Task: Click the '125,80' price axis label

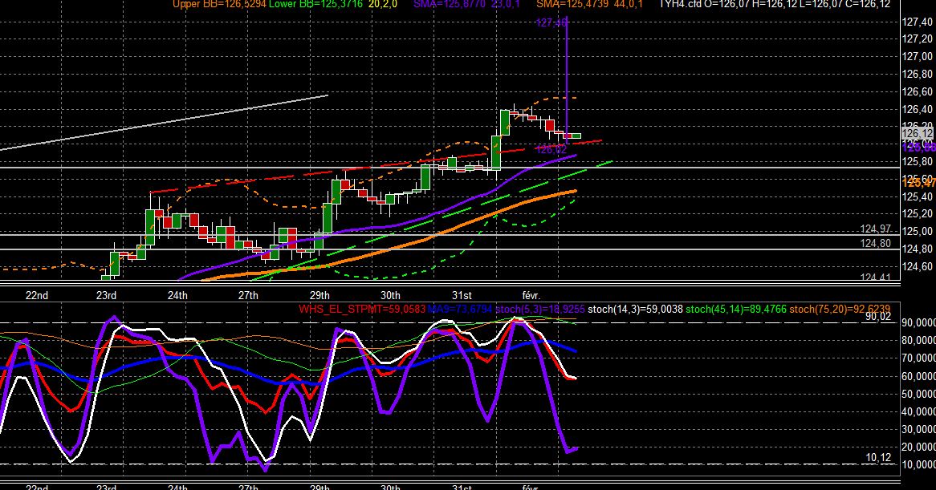Action: pos(917,161)
